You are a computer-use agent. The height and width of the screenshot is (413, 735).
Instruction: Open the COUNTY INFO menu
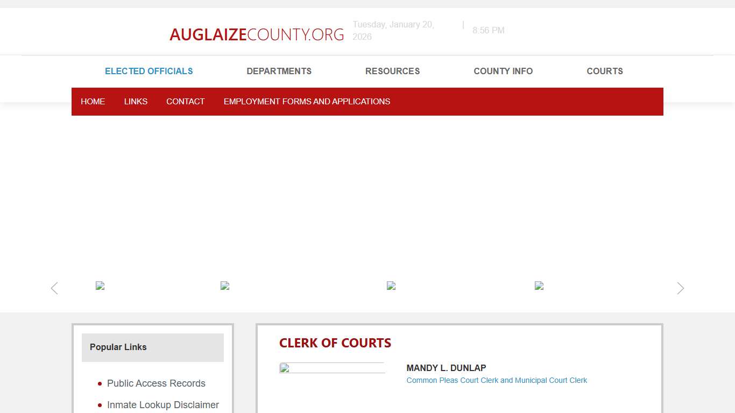point(503,71)
